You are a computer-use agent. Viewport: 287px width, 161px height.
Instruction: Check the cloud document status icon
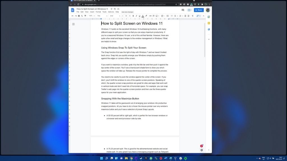[x=118, y=9]
